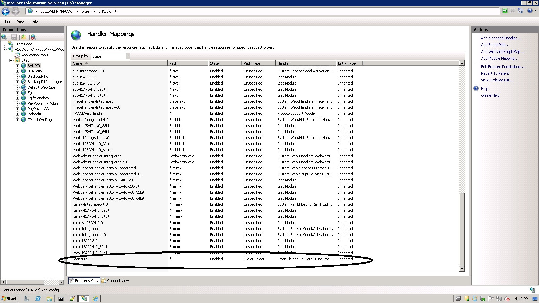Open Application Pools in the tree
The image size is (539, 303).
(x=35, y=55)
